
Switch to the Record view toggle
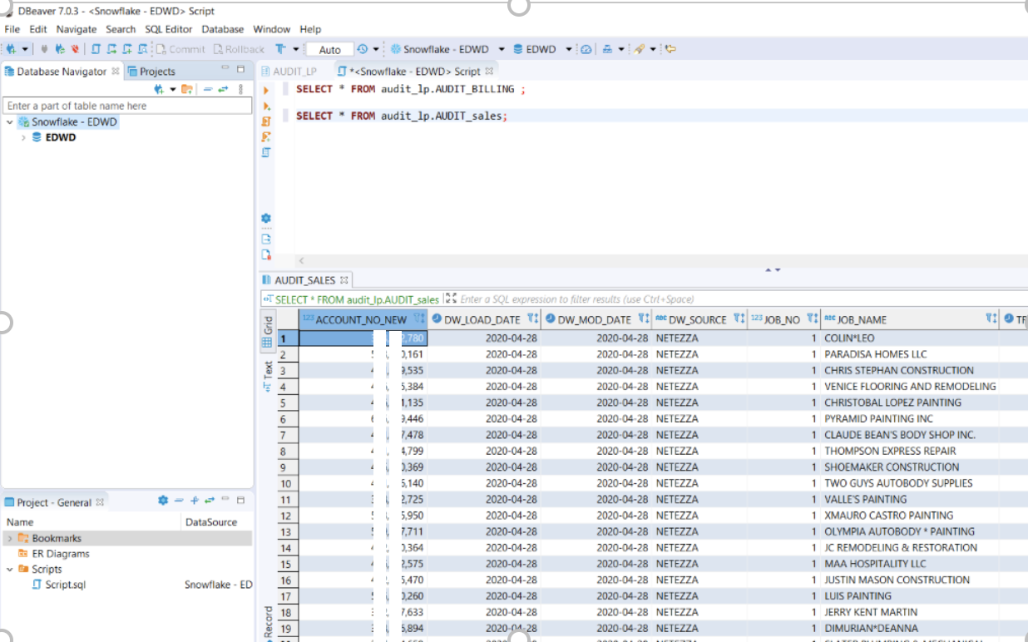[268, 624]
